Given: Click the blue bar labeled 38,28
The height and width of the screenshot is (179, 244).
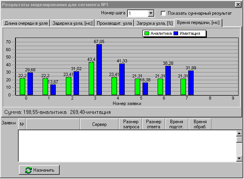Looking at the screenshot, I should [168, 81].
